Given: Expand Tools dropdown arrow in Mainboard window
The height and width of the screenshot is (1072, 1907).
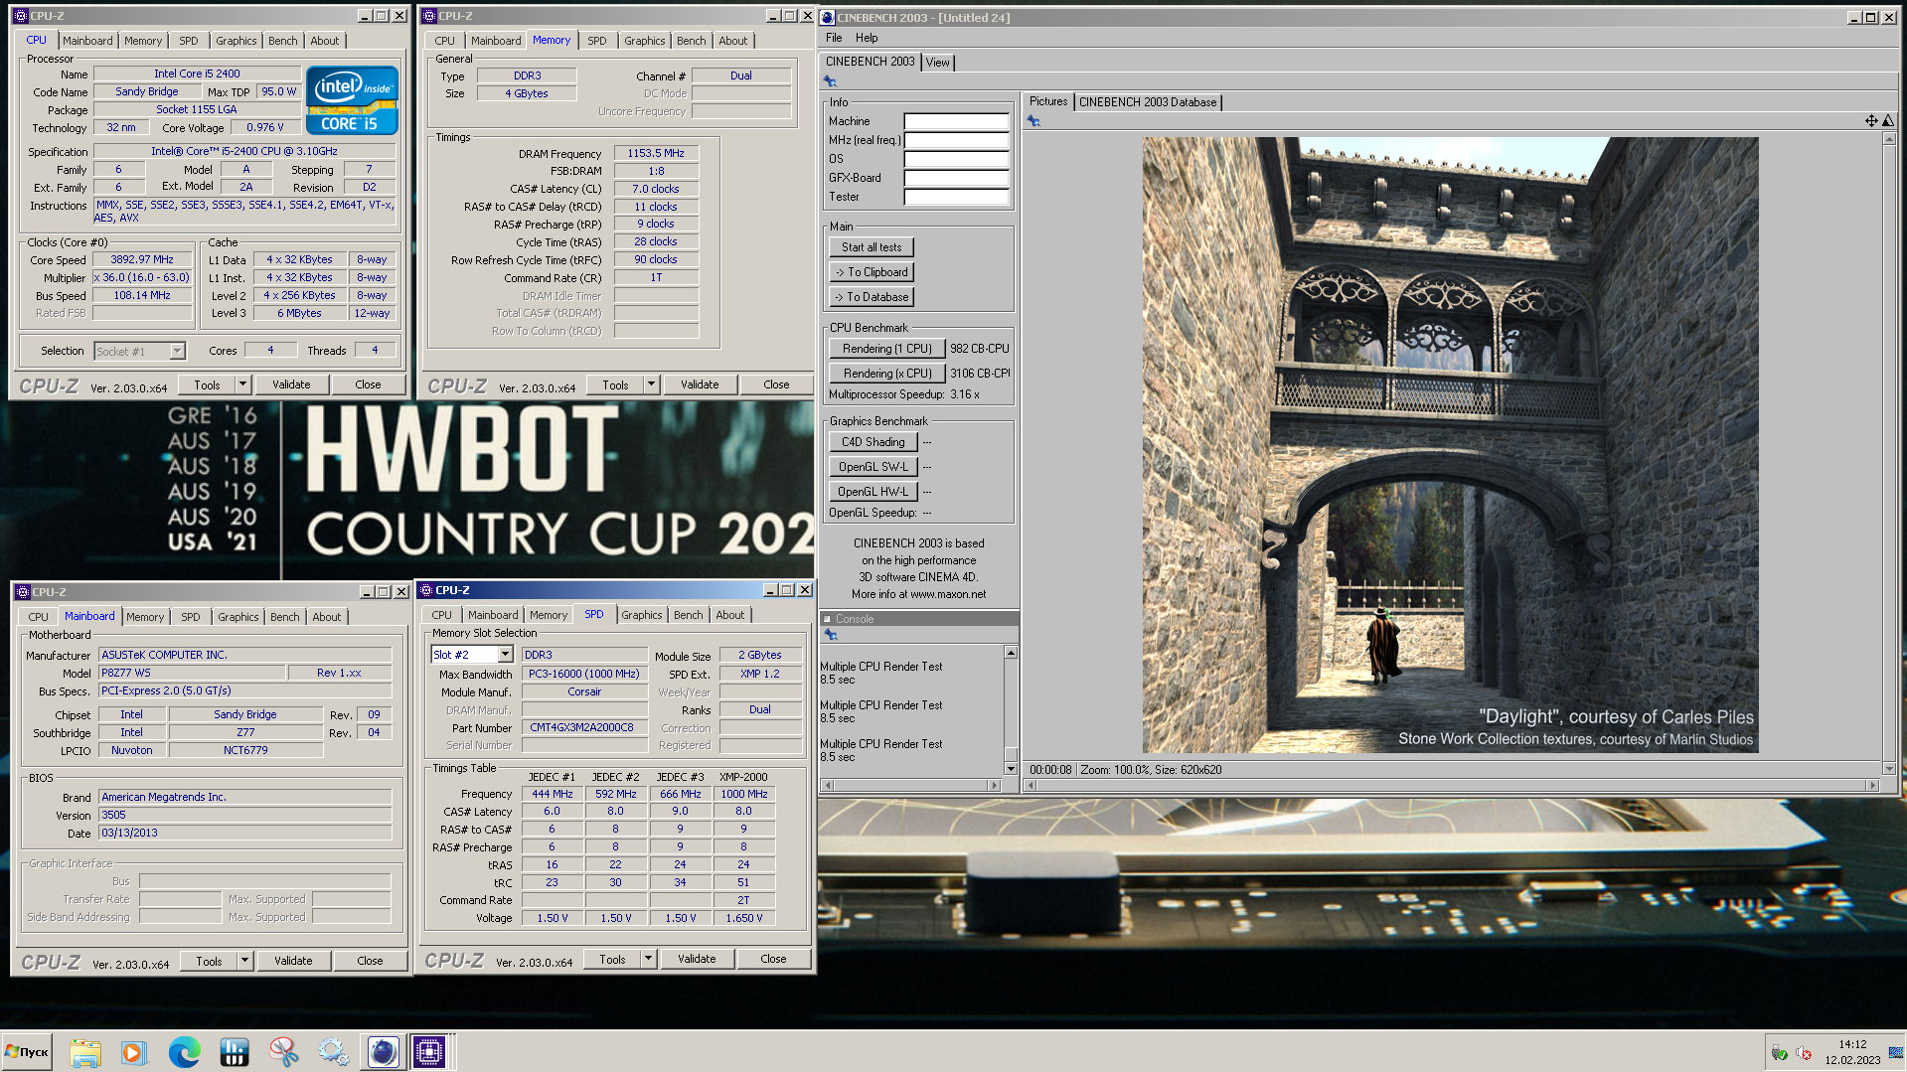Looking at the screenshot, I should pyautogui.click(x=244, y=961).
